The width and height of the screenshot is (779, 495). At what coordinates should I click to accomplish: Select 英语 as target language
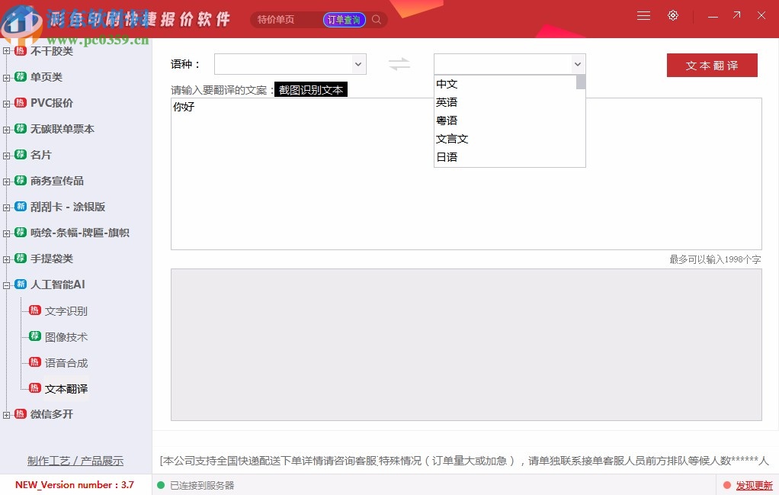click(x=447, y=101)
